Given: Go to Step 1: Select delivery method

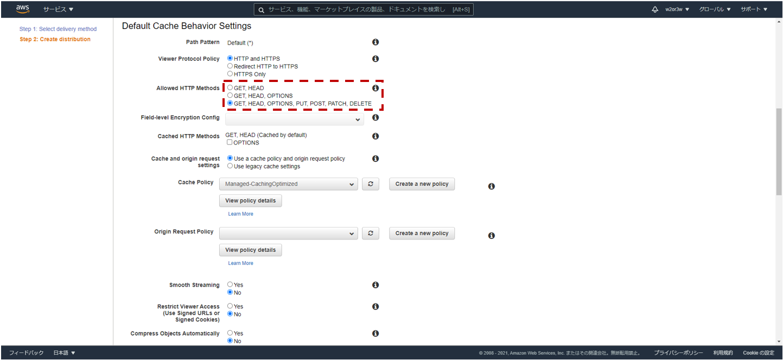Looking at the screenshot, I should (x=58, y=29).
